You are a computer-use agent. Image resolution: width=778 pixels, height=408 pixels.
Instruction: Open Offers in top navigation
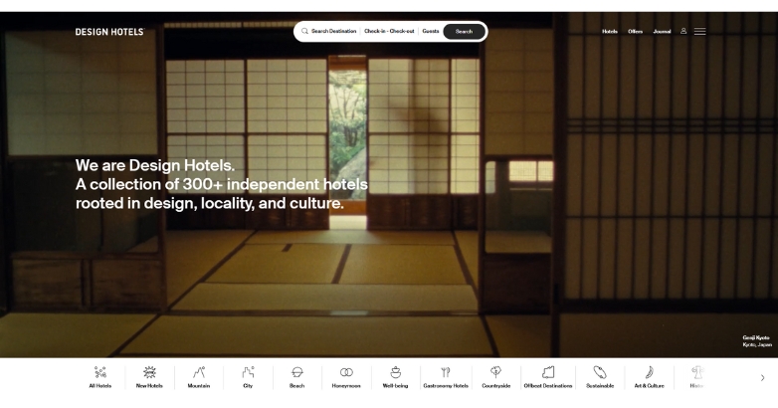(x=635, y=31)
